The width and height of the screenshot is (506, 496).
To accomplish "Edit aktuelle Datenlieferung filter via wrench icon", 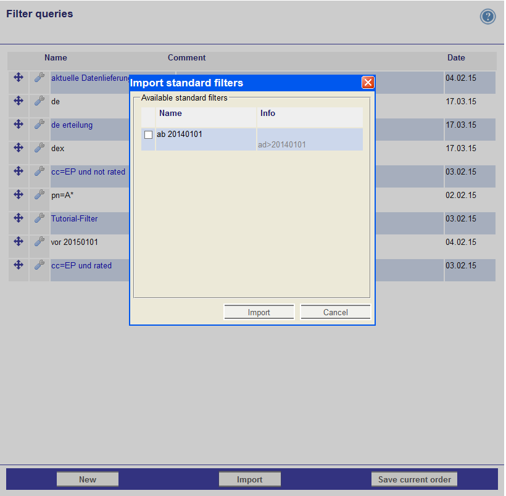I will click(x=39, y=77).
